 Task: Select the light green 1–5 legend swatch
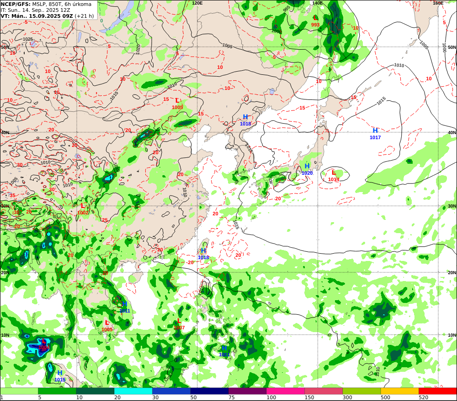click(19, 391)
